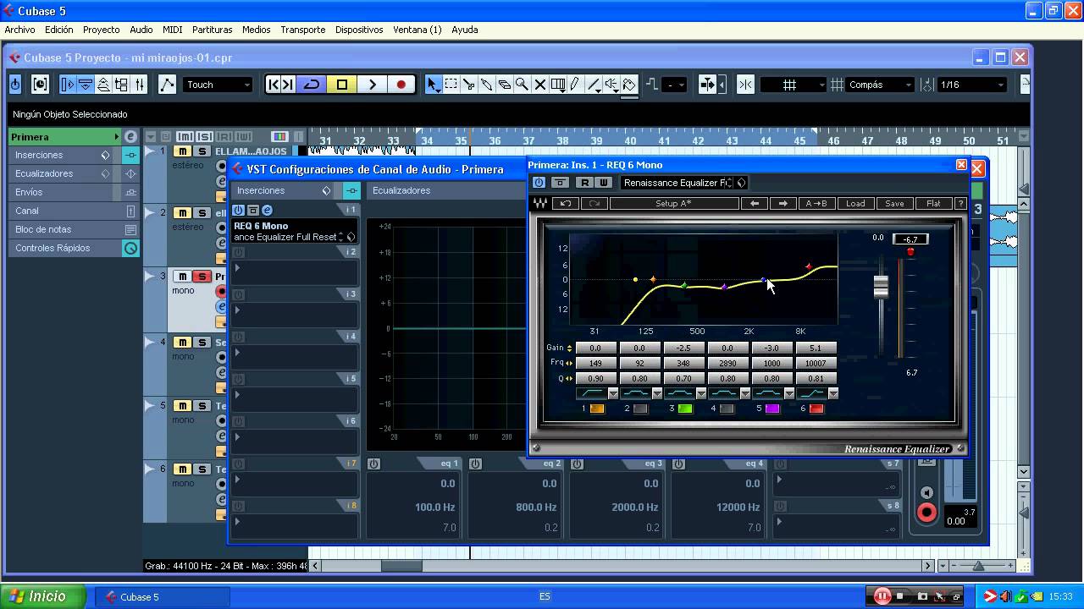Image resolution: width=1084 pixels, height=609 pixels.
Task: Undo in the Renaissance Equalizer plugin
Action: pyautogui.click(x=565, y=203)
